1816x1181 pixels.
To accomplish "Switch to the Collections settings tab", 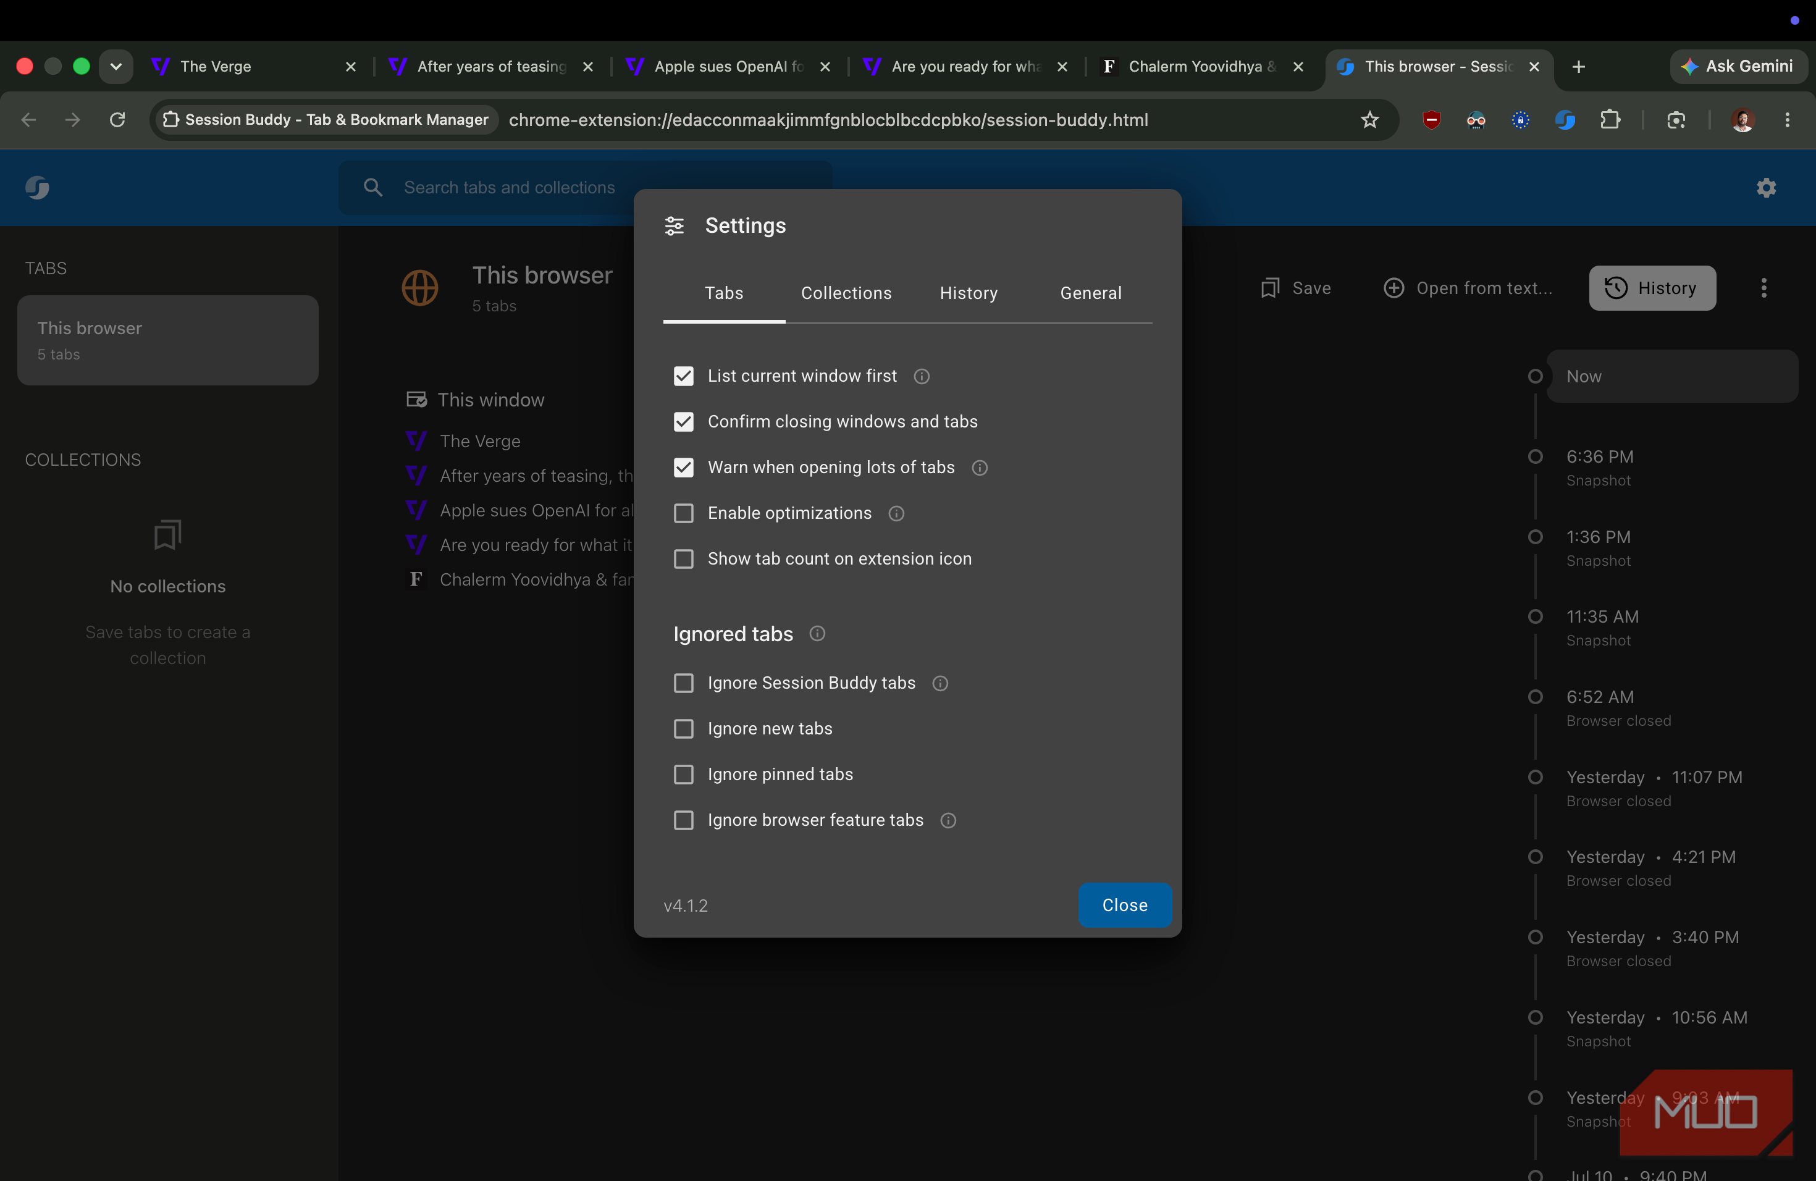I will pos(846,293).
